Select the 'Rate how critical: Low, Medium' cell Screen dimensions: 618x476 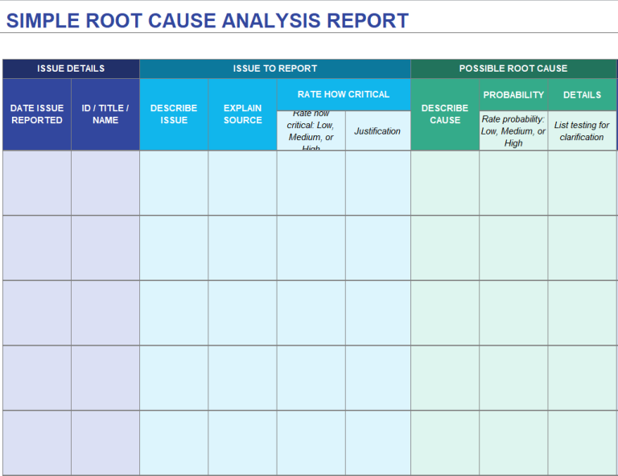[311, 130]
